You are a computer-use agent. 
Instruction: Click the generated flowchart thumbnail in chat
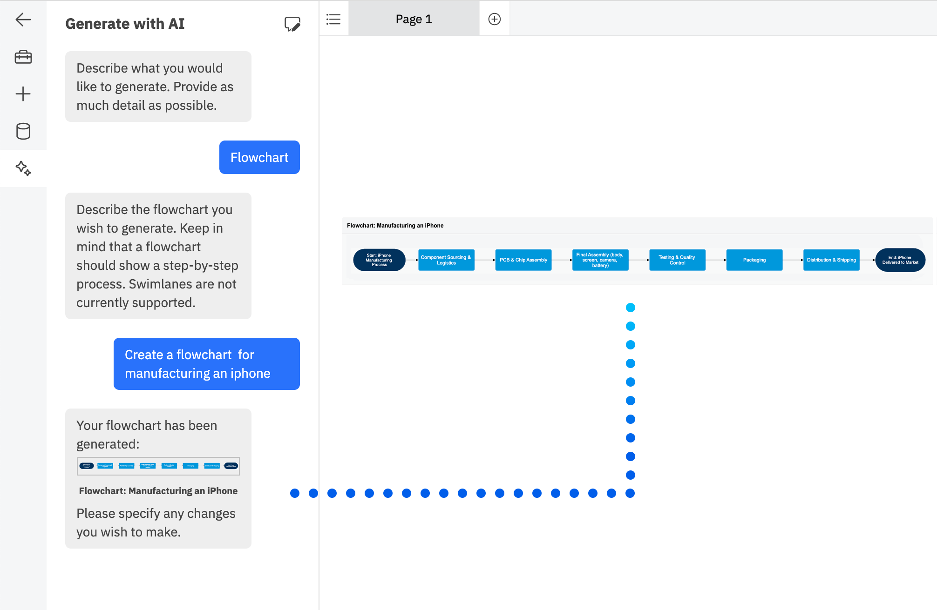coord(158,466)
